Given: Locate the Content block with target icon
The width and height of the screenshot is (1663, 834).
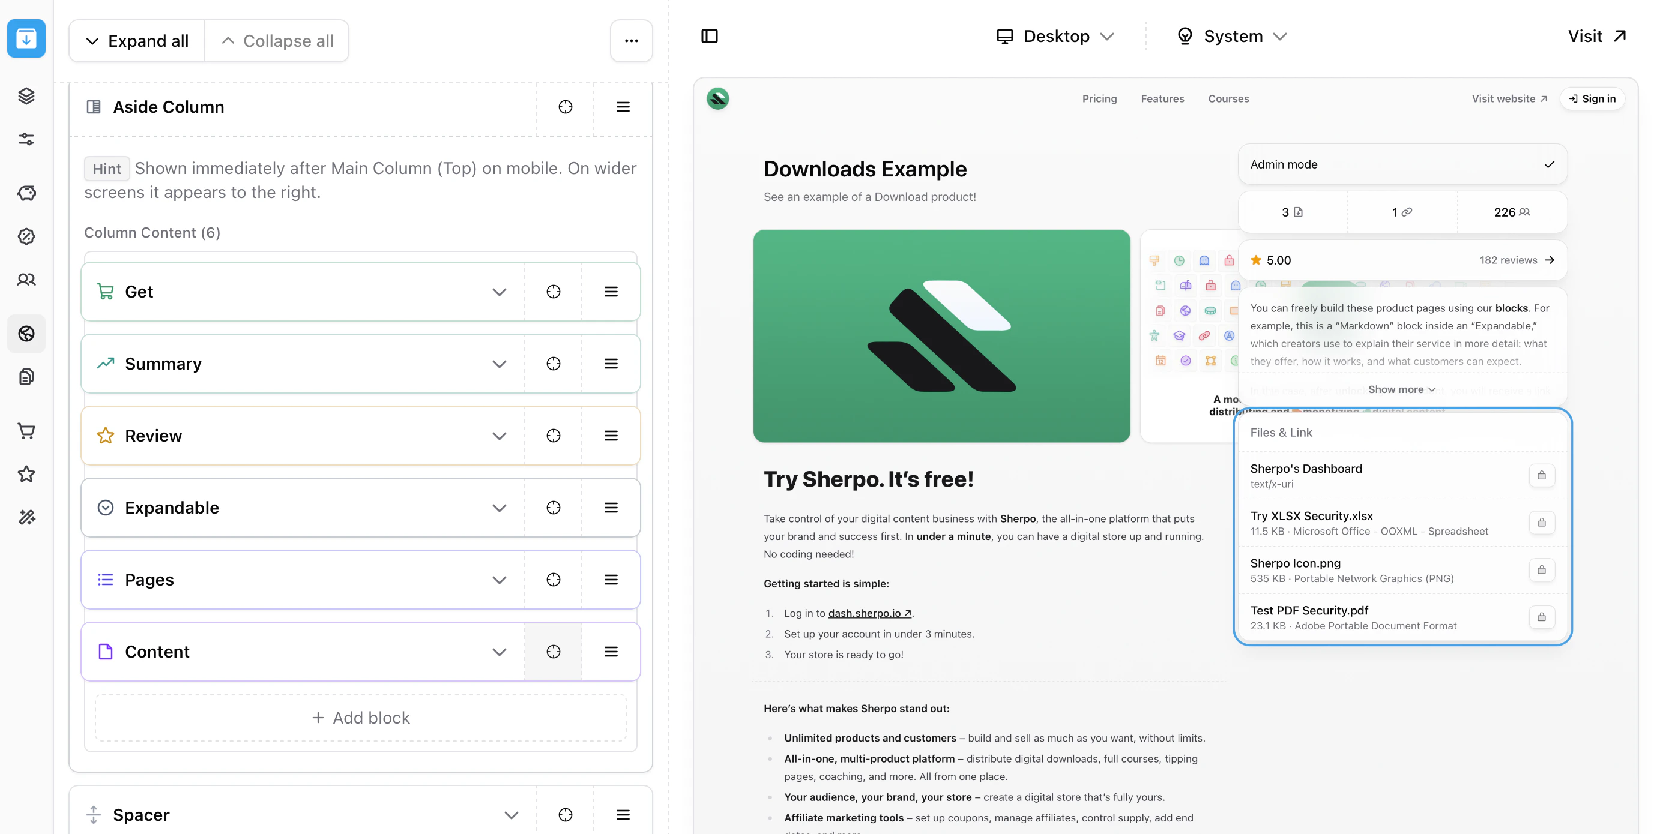Looking at the screenshot, I should 552,652.
